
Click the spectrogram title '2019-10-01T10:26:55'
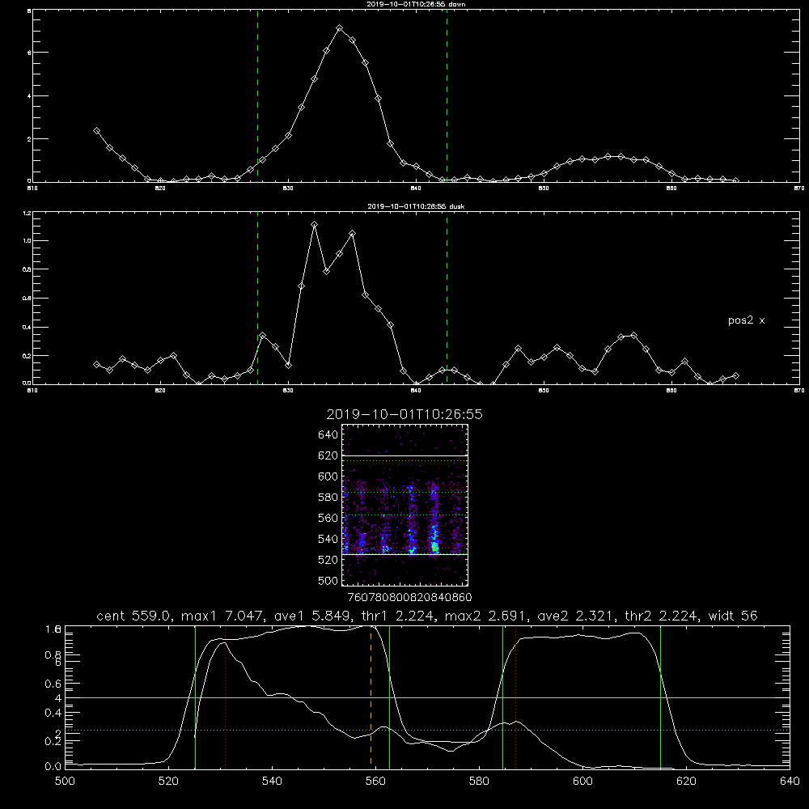[x=404, y=414]
